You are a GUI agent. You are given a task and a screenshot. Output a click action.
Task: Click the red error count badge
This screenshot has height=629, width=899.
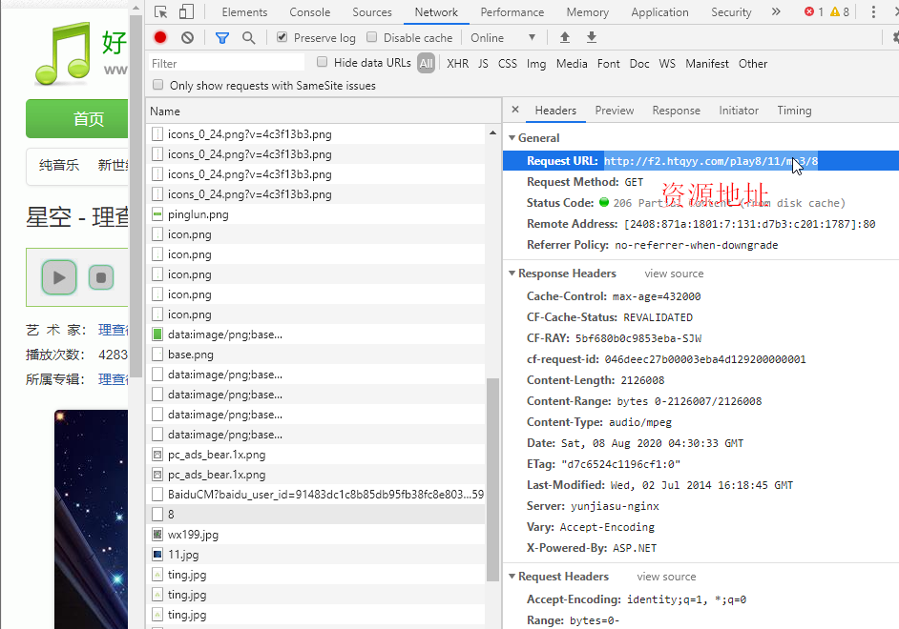[x=813, y=12]
